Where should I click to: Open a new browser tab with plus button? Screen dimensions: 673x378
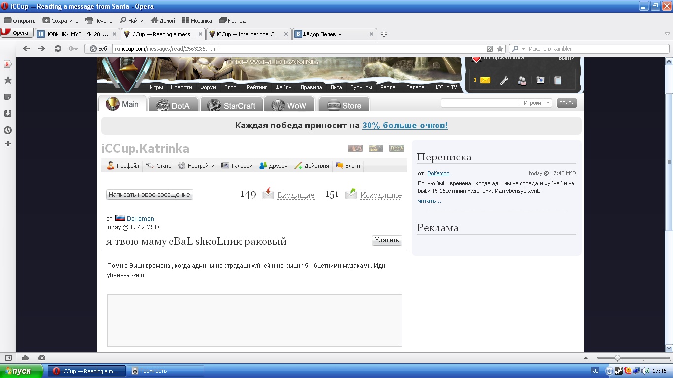click(384, 34)
